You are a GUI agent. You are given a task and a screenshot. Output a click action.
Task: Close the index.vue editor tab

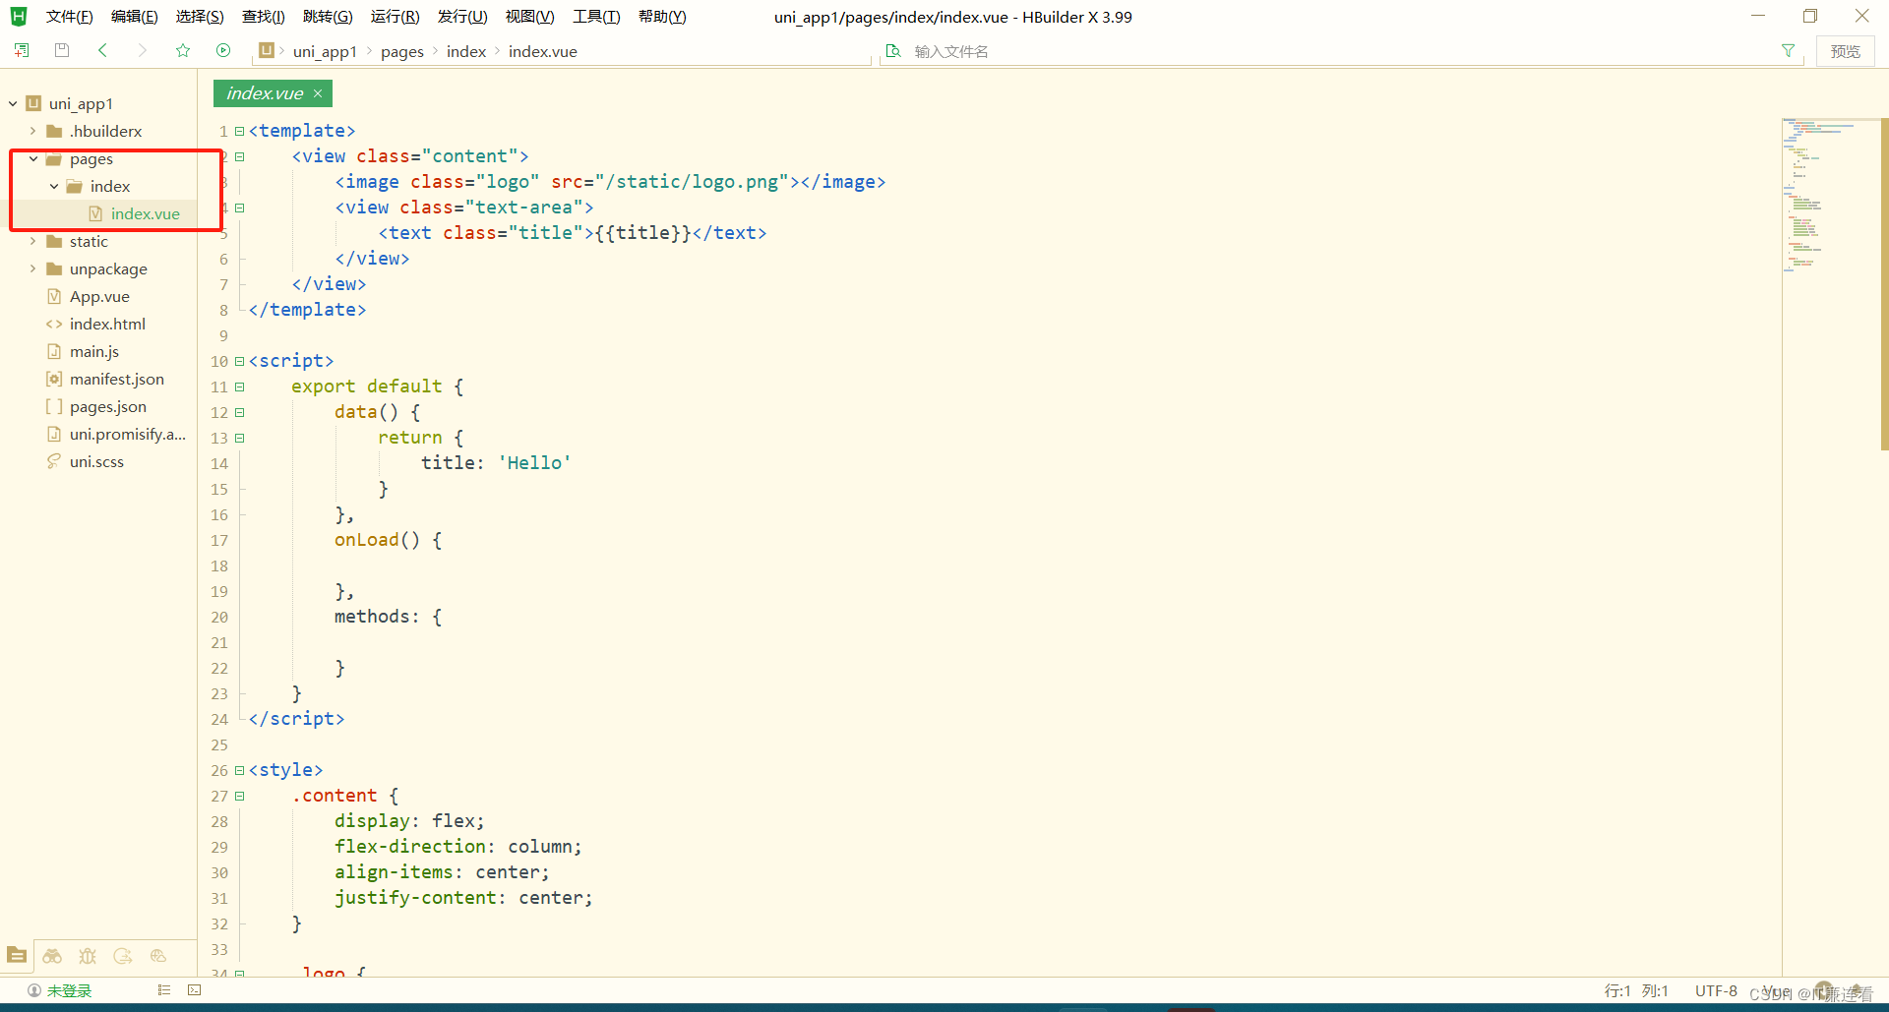318,93
